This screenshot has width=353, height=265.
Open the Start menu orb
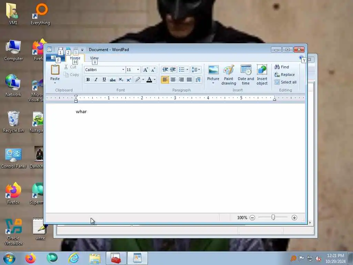click(9, 258)
